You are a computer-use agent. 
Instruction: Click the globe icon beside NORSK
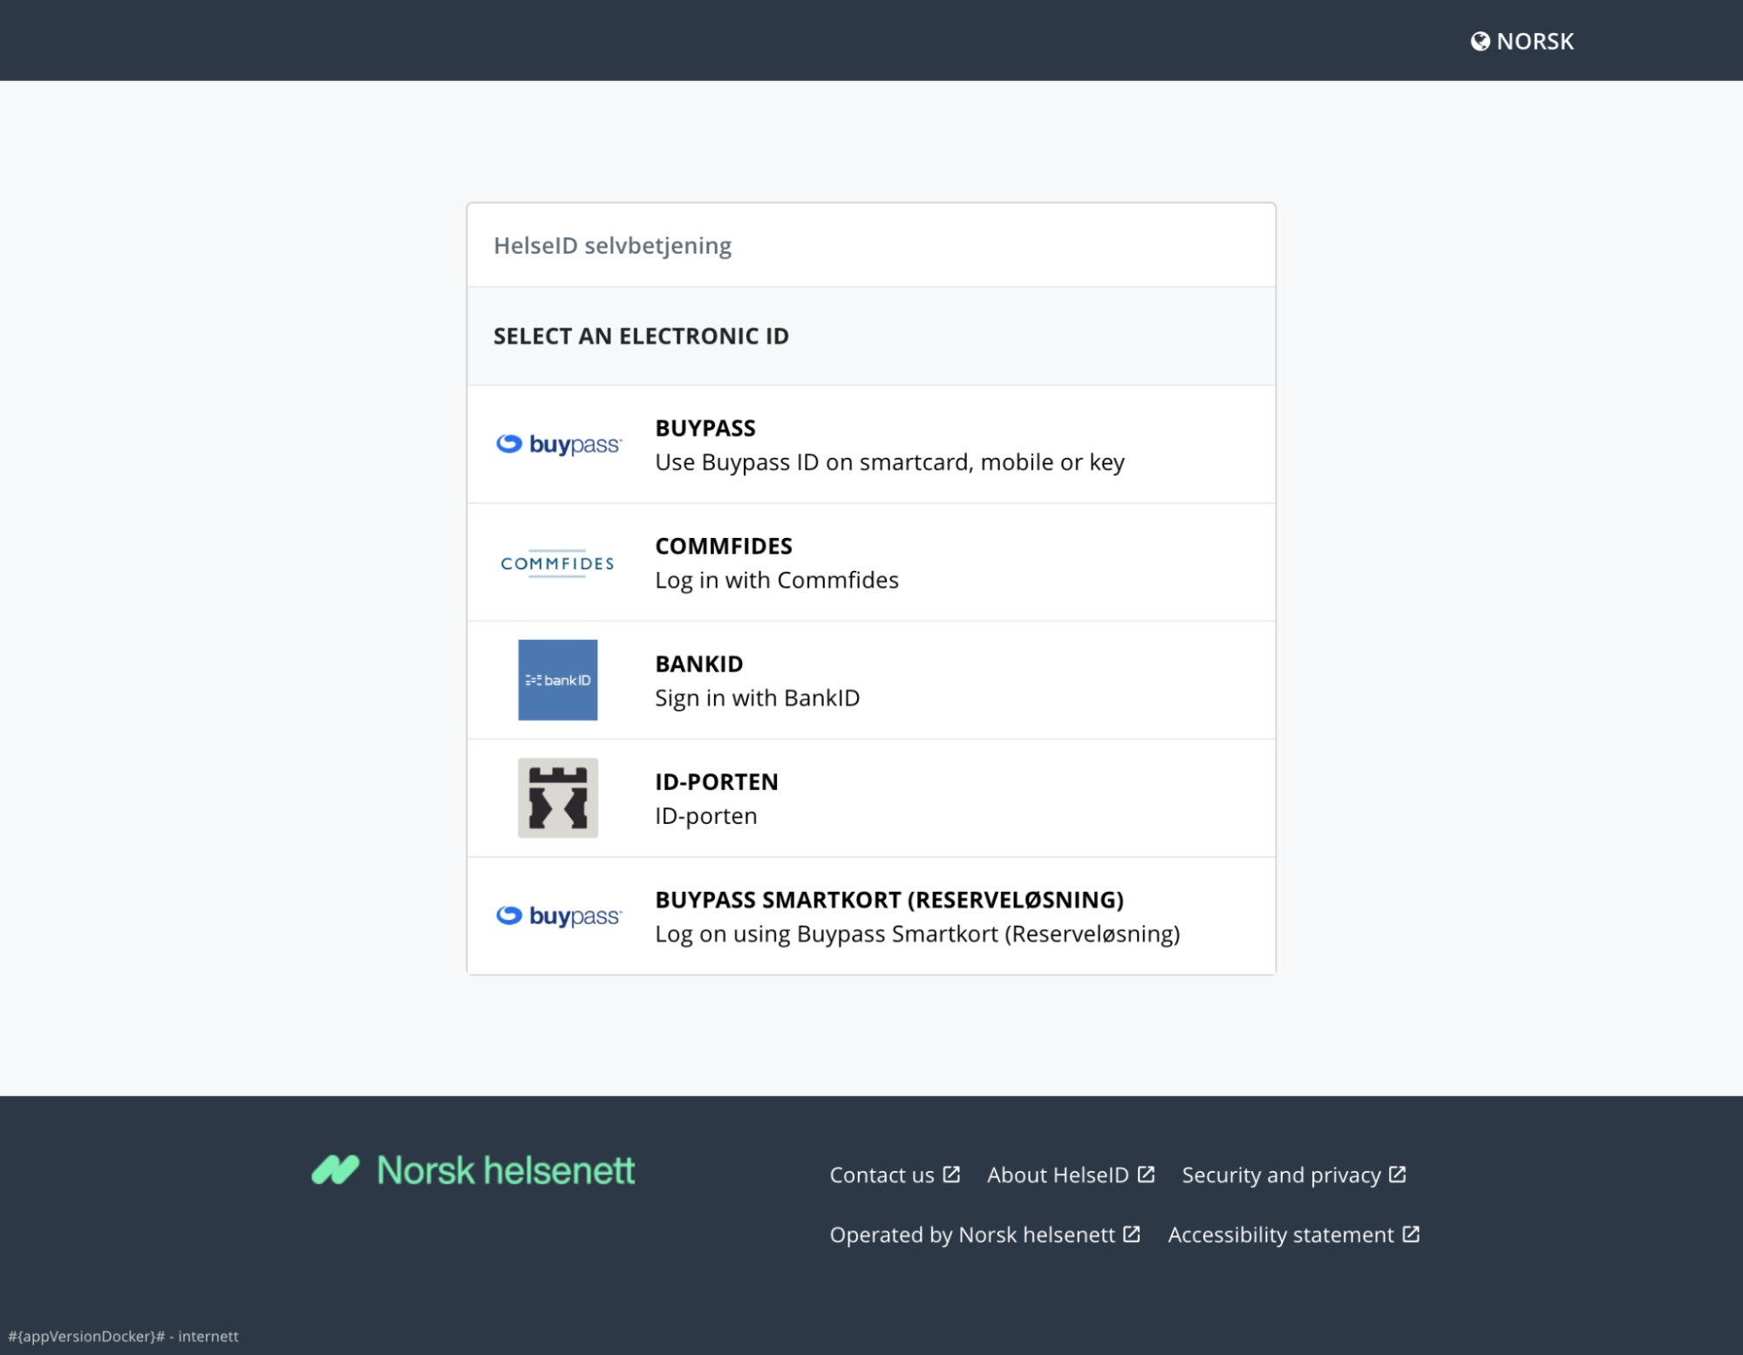(1480, 41)
